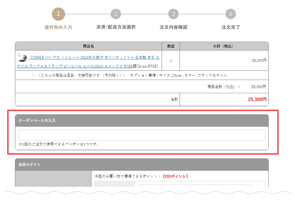
Task: Click the 数量 column header
Action: click(x=171, y=46)
